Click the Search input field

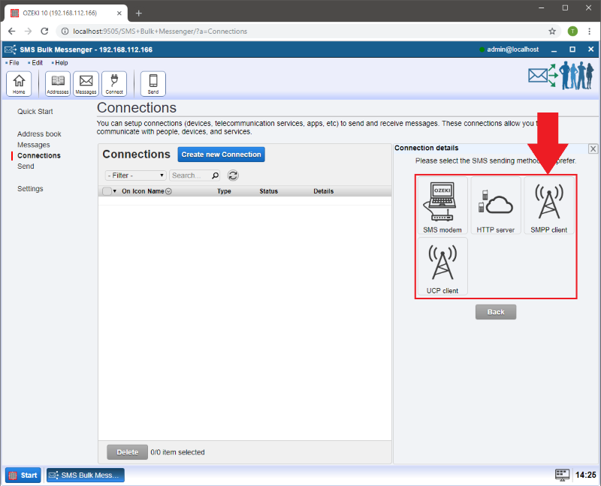[189, 175]
